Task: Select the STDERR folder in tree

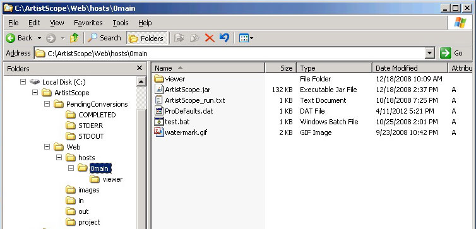Action: 90,126
